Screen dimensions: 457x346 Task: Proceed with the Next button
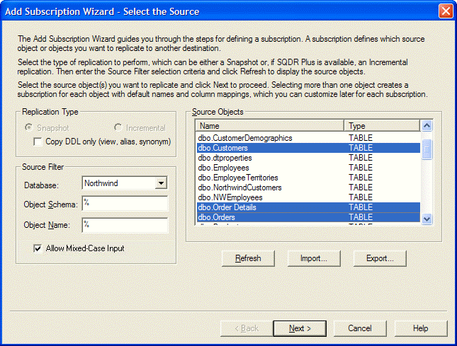point(300,328)
